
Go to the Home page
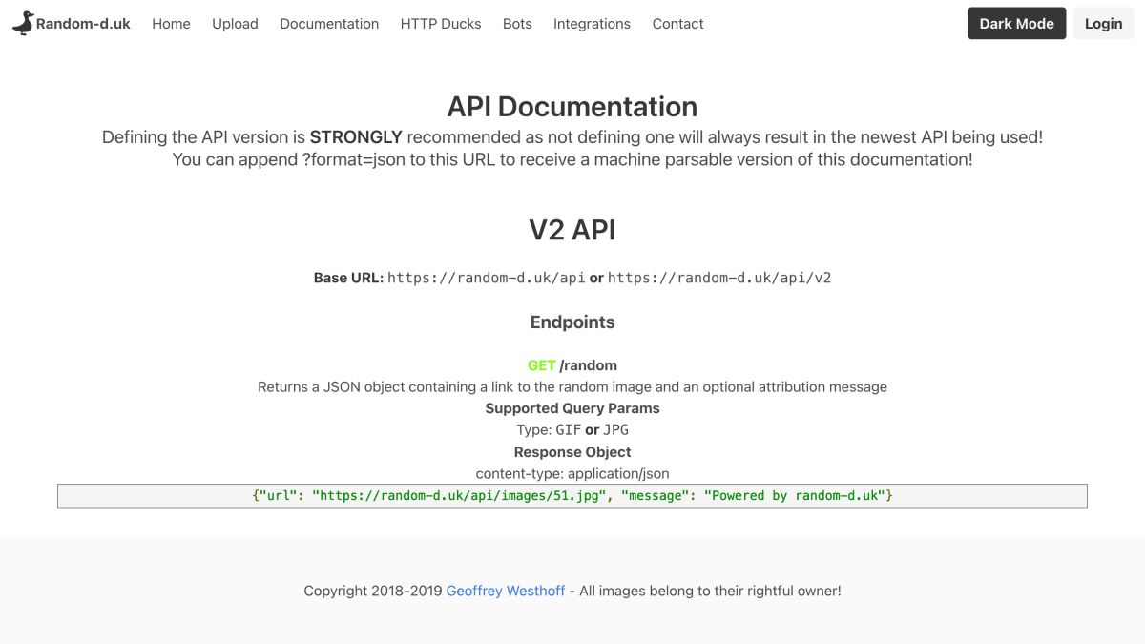[171, 24]
